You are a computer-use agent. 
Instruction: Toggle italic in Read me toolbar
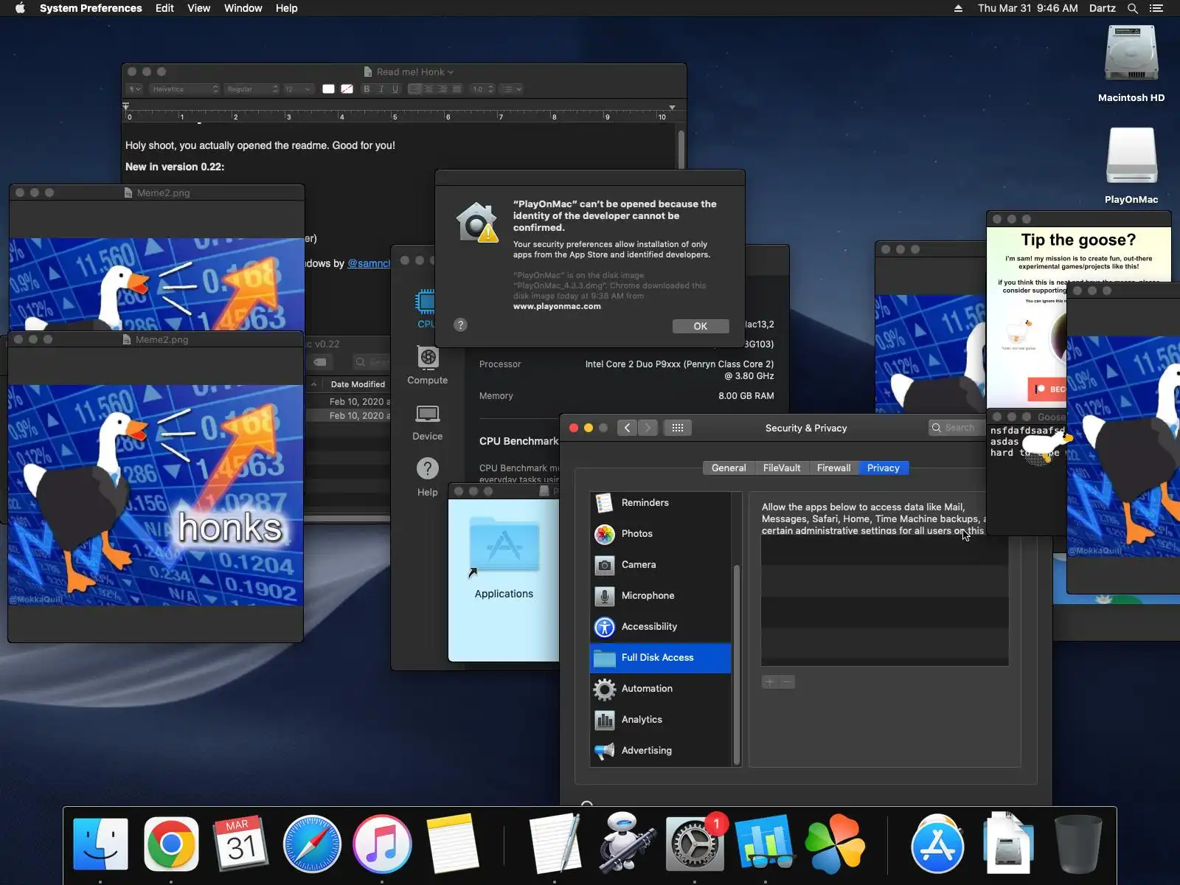[x=381, y=89]
